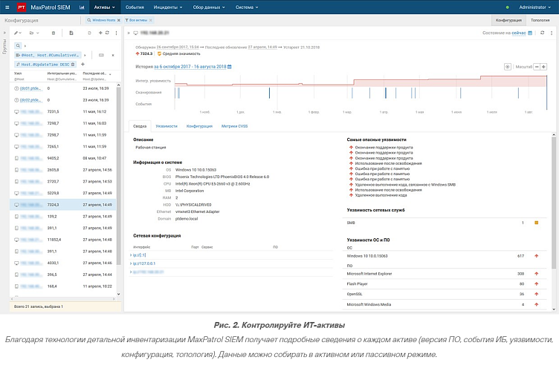The height and width of the screenshot is (371, 559).
Task: Open the state calendar icon
Action: [530, 33]
